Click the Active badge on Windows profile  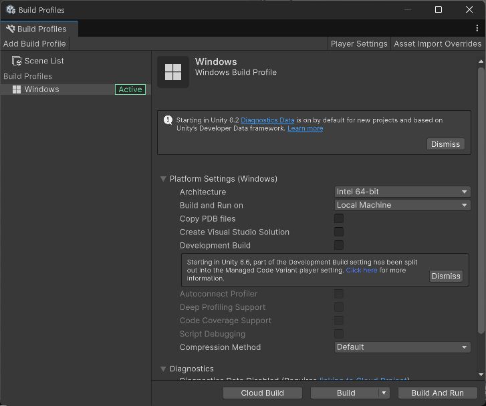coord(130,89)
